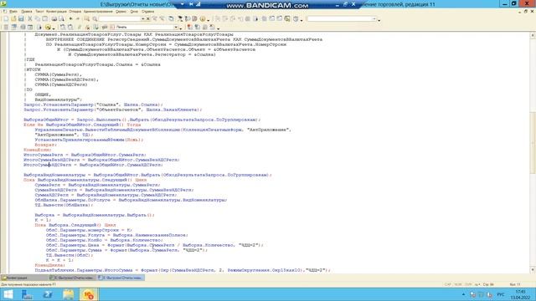Click the 'ИТОГИ' query keyword line
Image resolution: width=536 pixels, height=301 pixels.
pos(33,69)
